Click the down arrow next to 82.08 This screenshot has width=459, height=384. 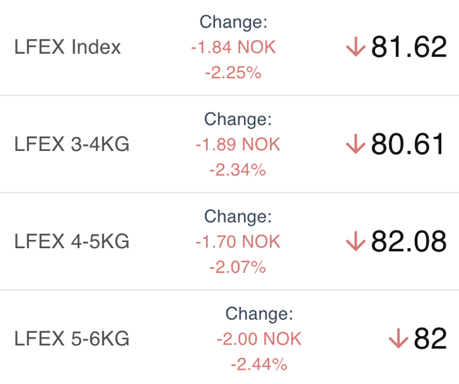point(355,241)
